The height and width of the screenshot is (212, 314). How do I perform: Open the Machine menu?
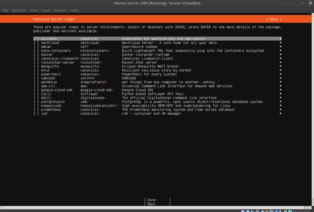19,10
